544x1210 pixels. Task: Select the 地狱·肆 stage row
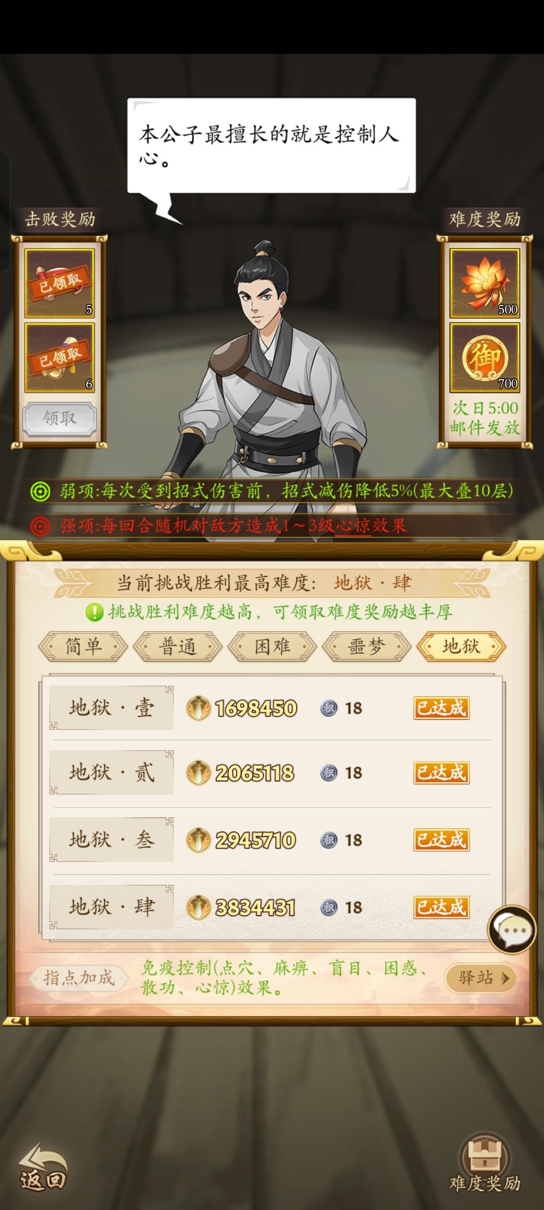272,907
